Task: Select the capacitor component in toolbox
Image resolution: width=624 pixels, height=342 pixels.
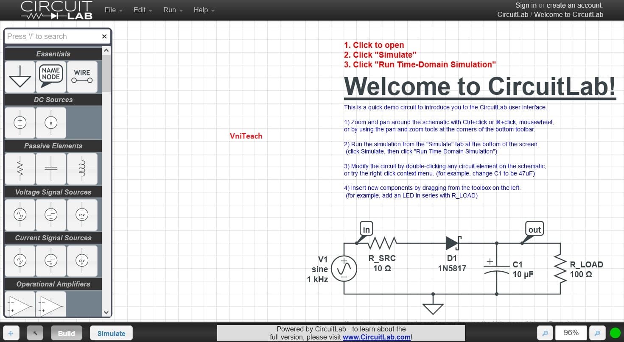Action: (x=51, y=169)
